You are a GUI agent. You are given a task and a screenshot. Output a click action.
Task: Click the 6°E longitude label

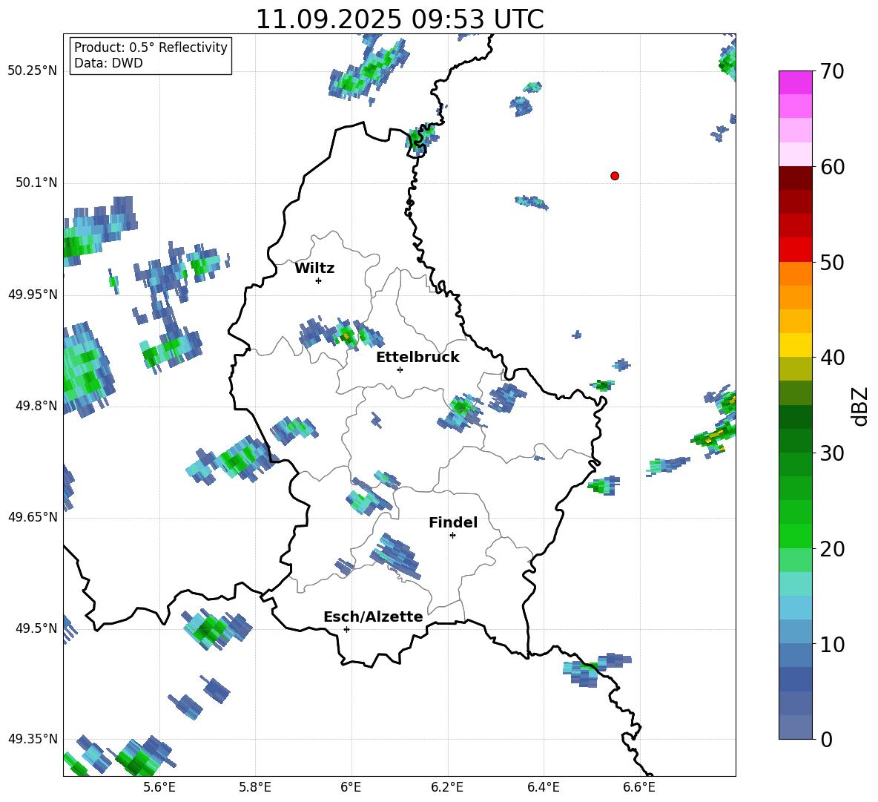(x=351, y=787)
